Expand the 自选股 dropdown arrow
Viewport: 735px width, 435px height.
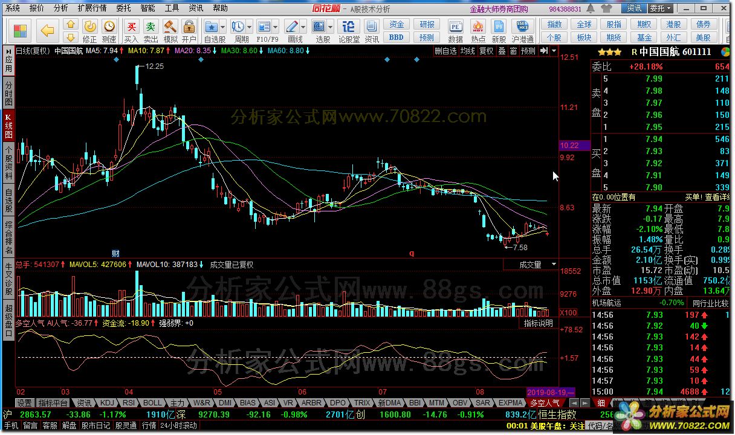223,27
